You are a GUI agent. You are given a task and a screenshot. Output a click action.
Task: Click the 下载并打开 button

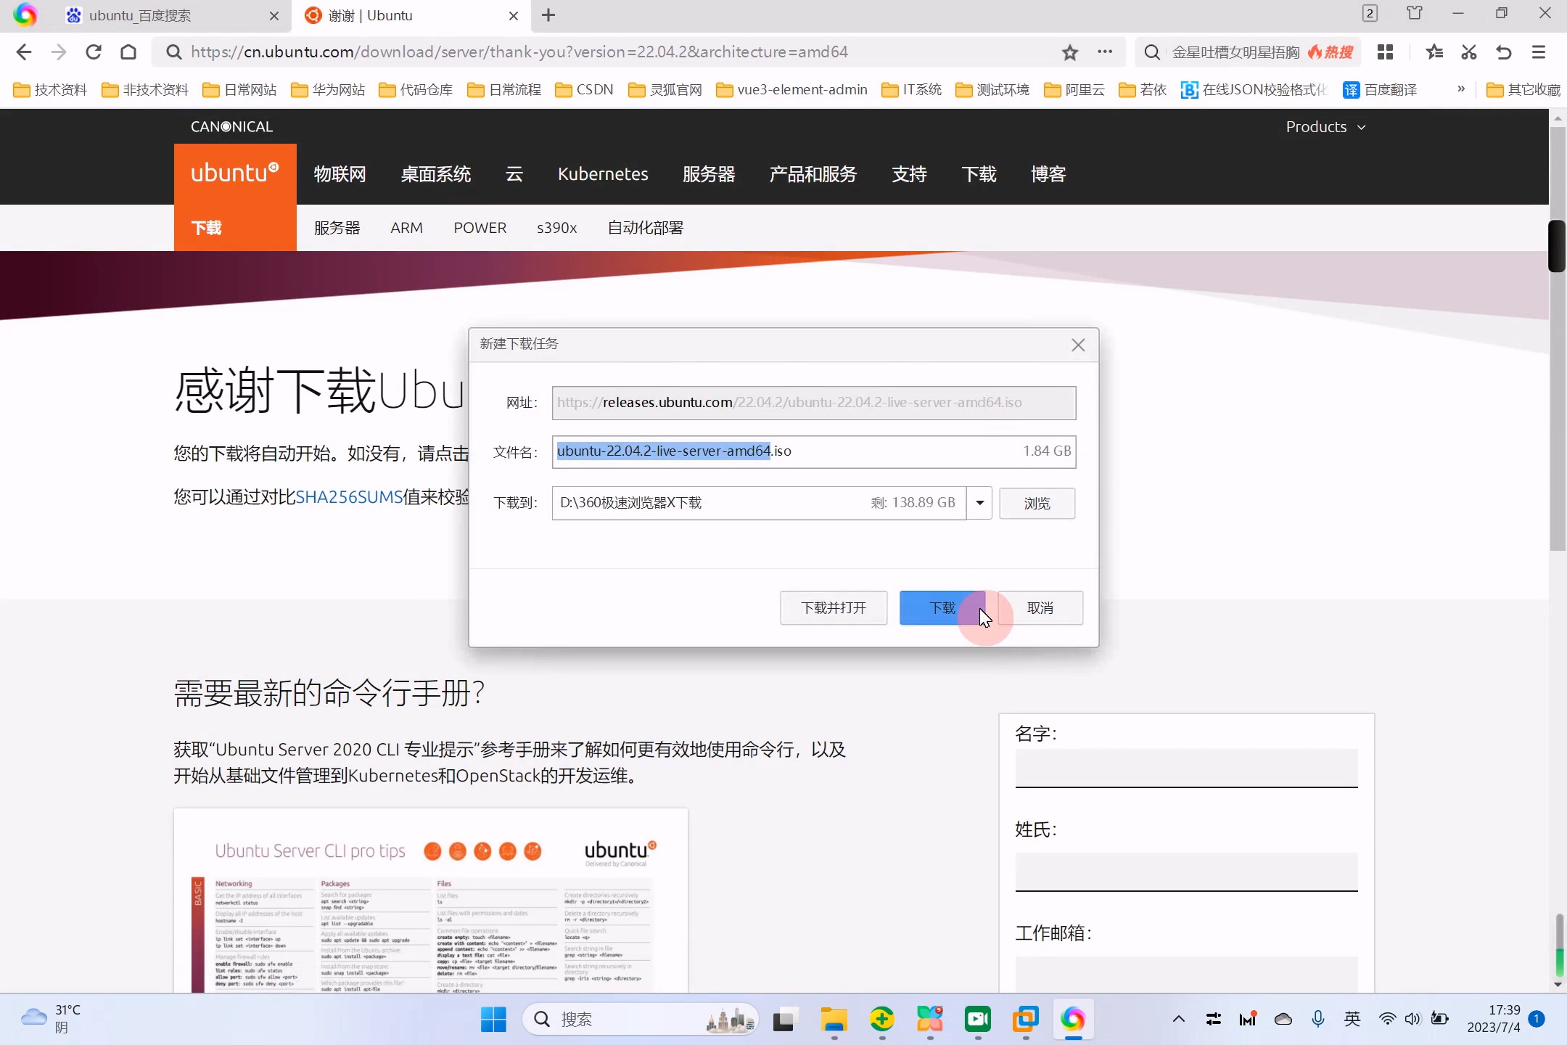[834, 608]
